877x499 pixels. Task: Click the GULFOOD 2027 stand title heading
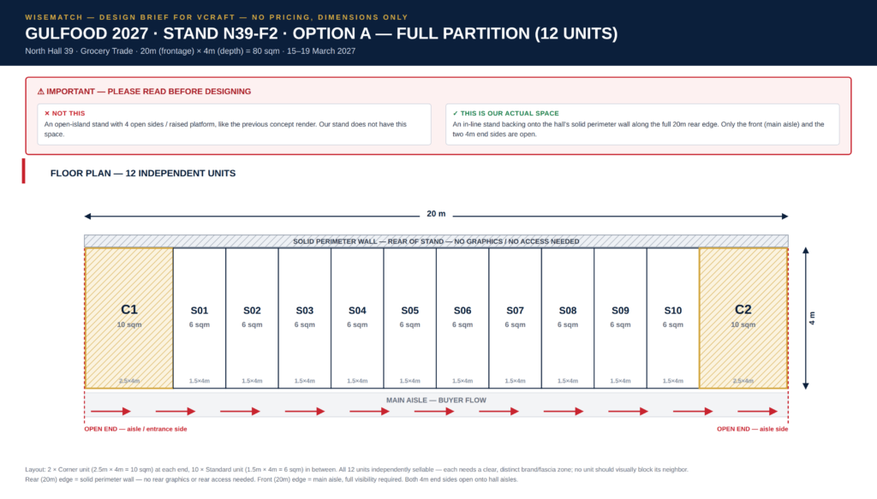point(321,33)
